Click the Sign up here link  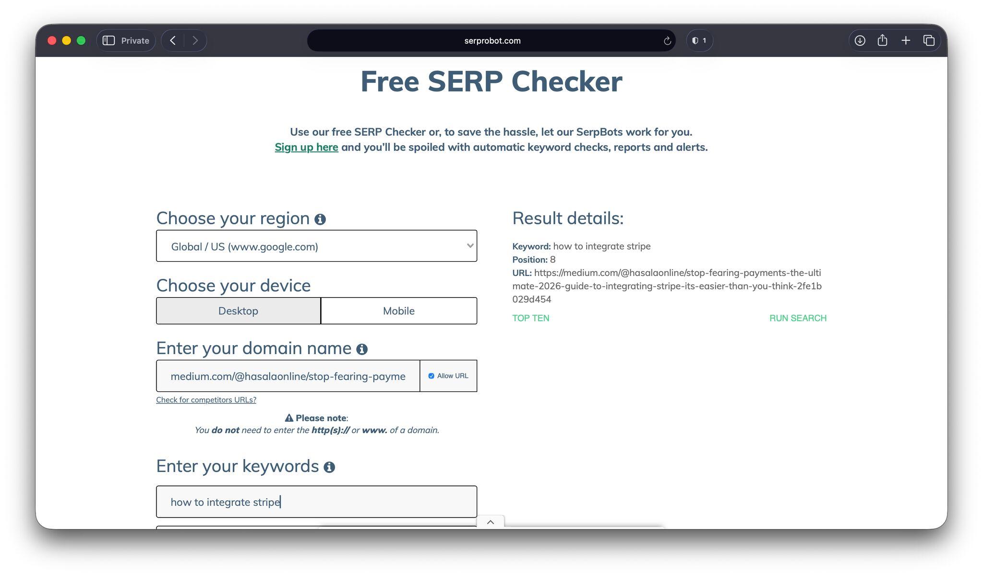coord(306,147)
